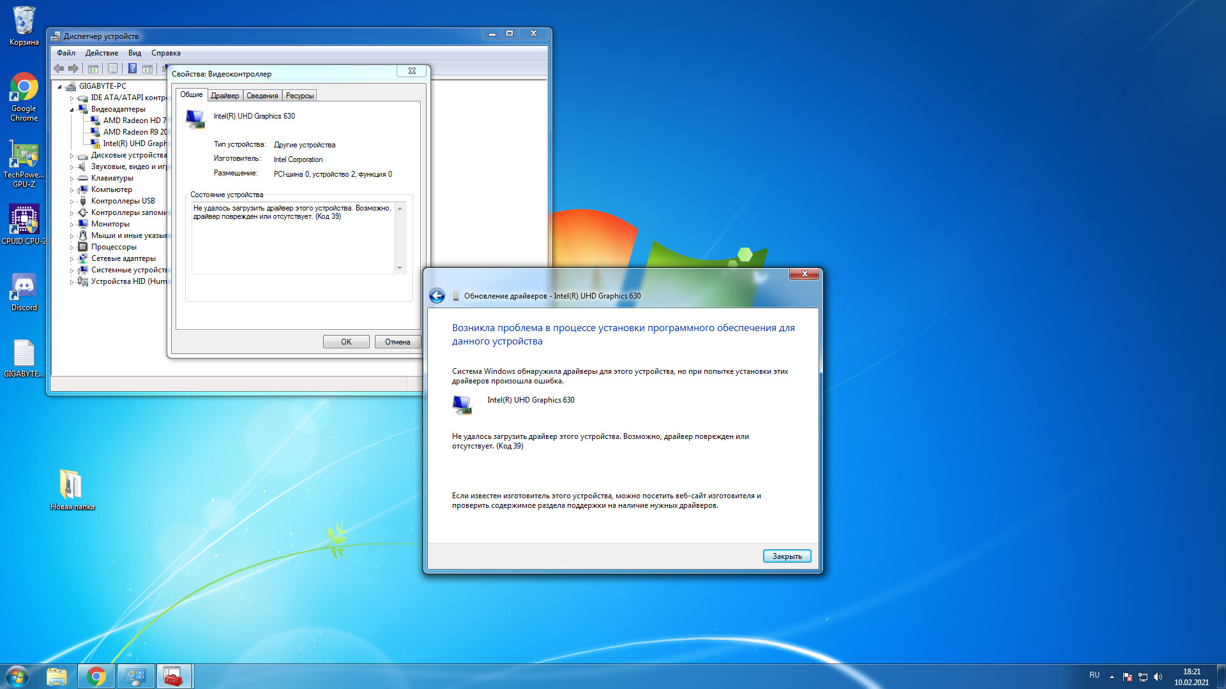Select the GIGABYTE text file on desktop
1226x689 pixels.
coord(24,358)
